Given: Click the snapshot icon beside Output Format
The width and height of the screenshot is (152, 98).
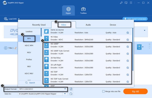Looking at the screenshot, I should point(71,89).
